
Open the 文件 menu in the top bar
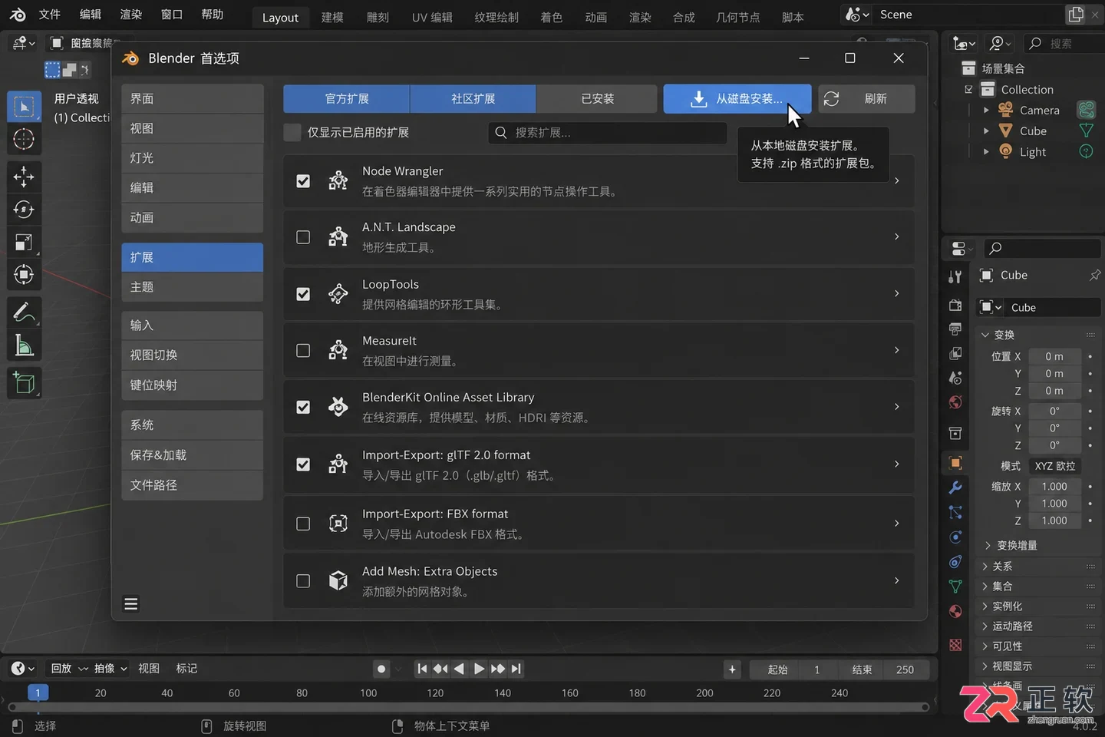50,15
